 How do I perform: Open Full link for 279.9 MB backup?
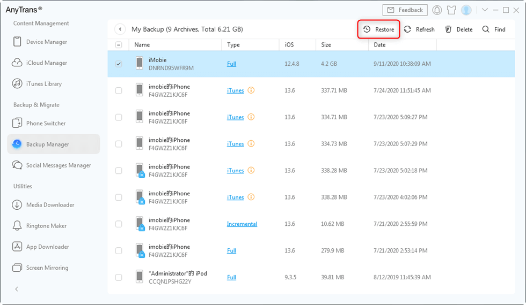click(x=231, y=251)
